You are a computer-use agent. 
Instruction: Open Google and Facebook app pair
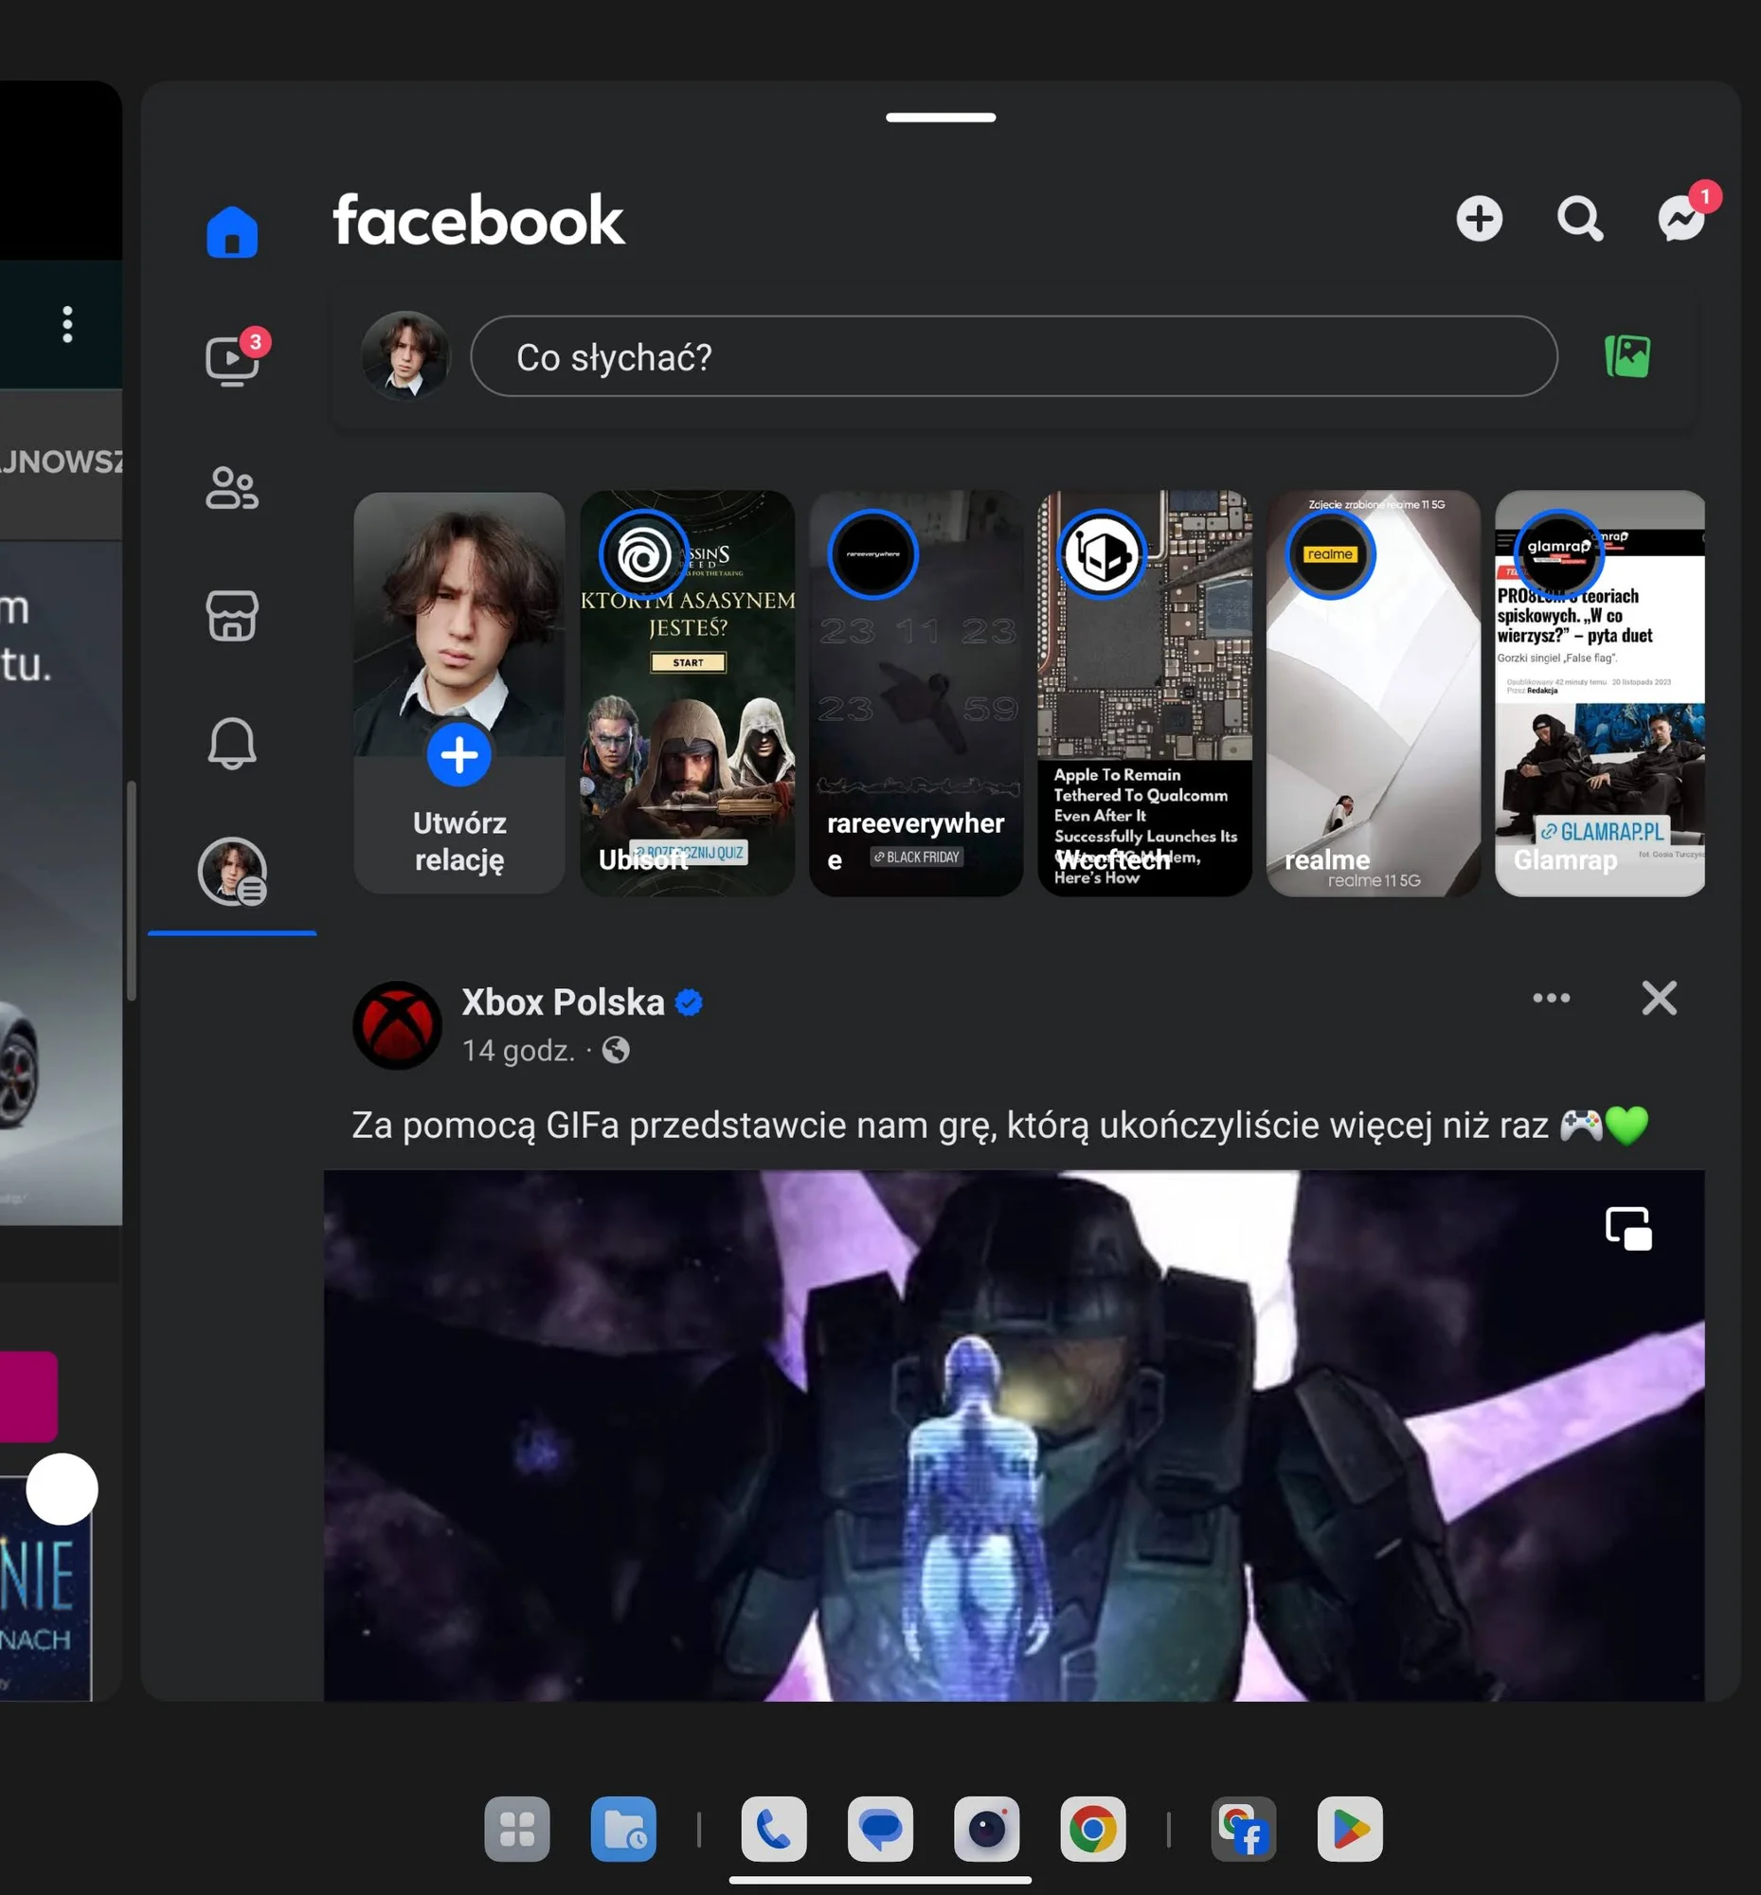tap(1244, 1830)
